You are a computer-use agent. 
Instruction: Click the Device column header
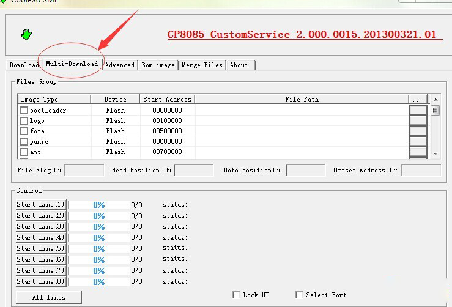(x=116, y=99)
